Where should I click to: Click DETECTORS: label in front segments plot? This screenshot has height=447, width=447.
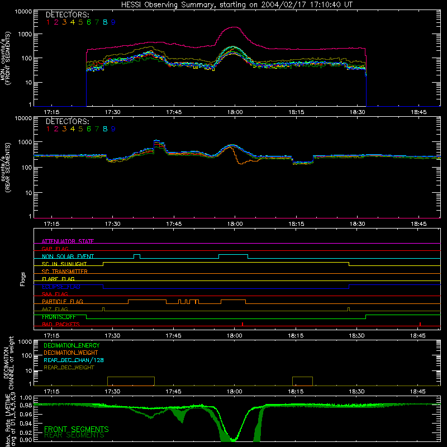(67, 15)
